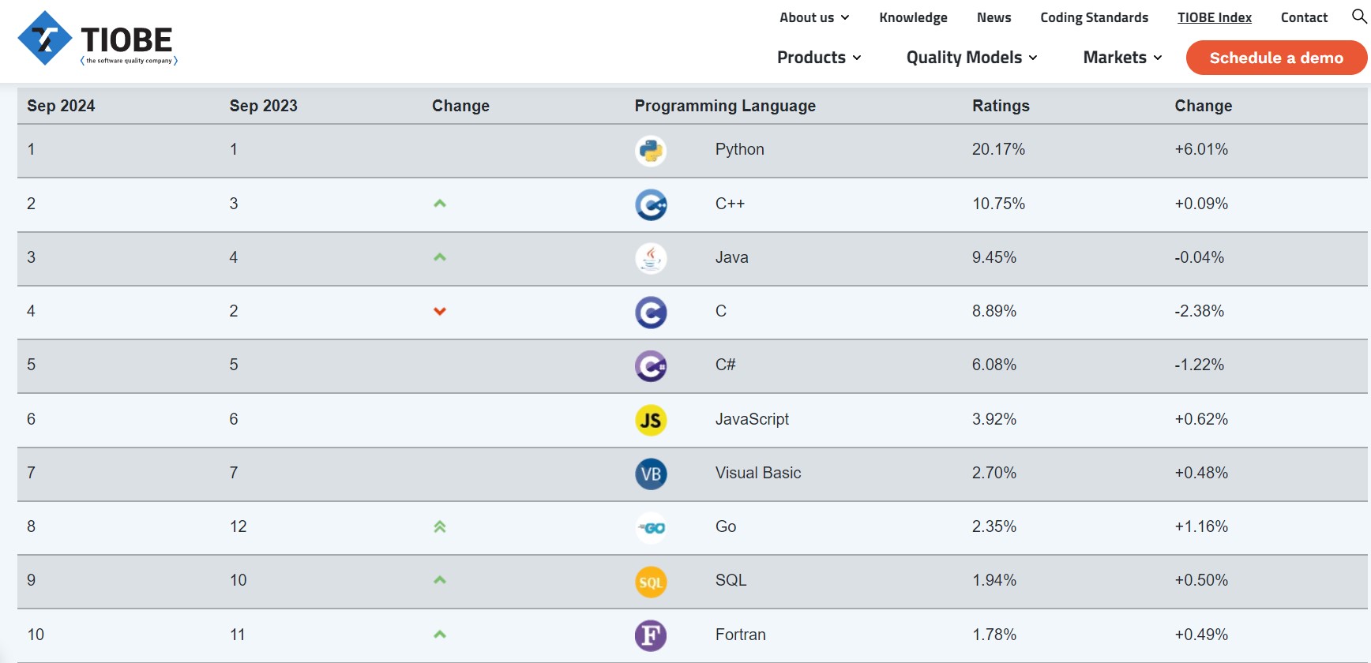Click the TIOBE company logo
1371x663 pixels.
tap(98, 39)
